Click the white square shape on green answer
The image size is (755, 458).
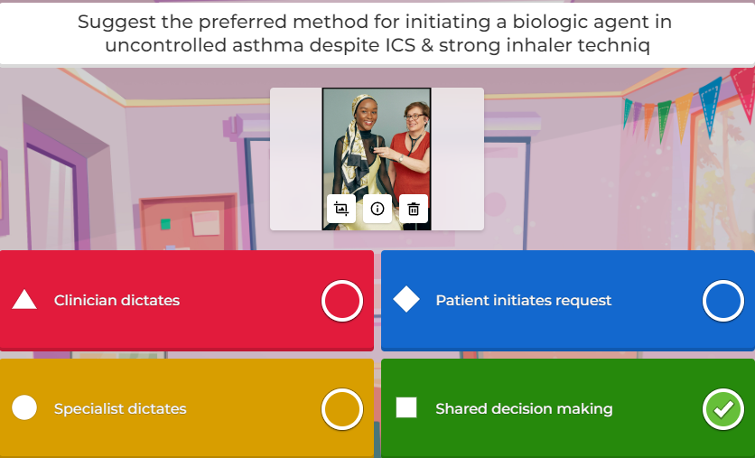[x=406, y=407]
